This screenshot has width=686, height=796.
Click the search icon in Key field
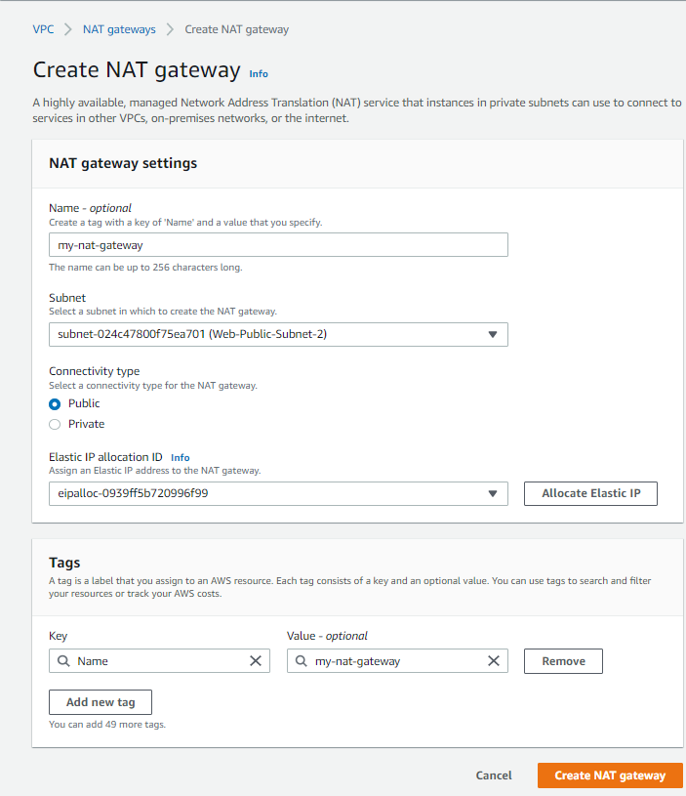(63, 661)
